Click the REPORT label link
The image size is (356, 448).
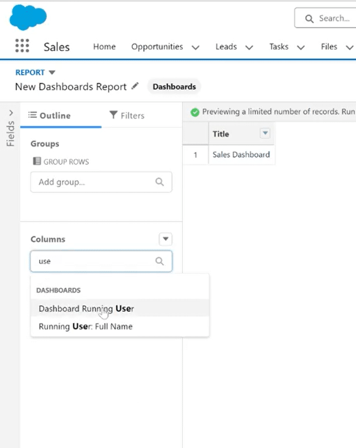[x=30, y=72]
